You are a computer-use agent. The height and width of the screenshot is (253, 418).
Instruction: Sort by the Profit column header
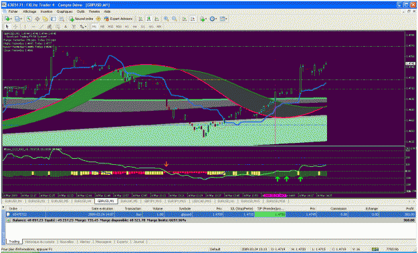click(x=411, y=208)
